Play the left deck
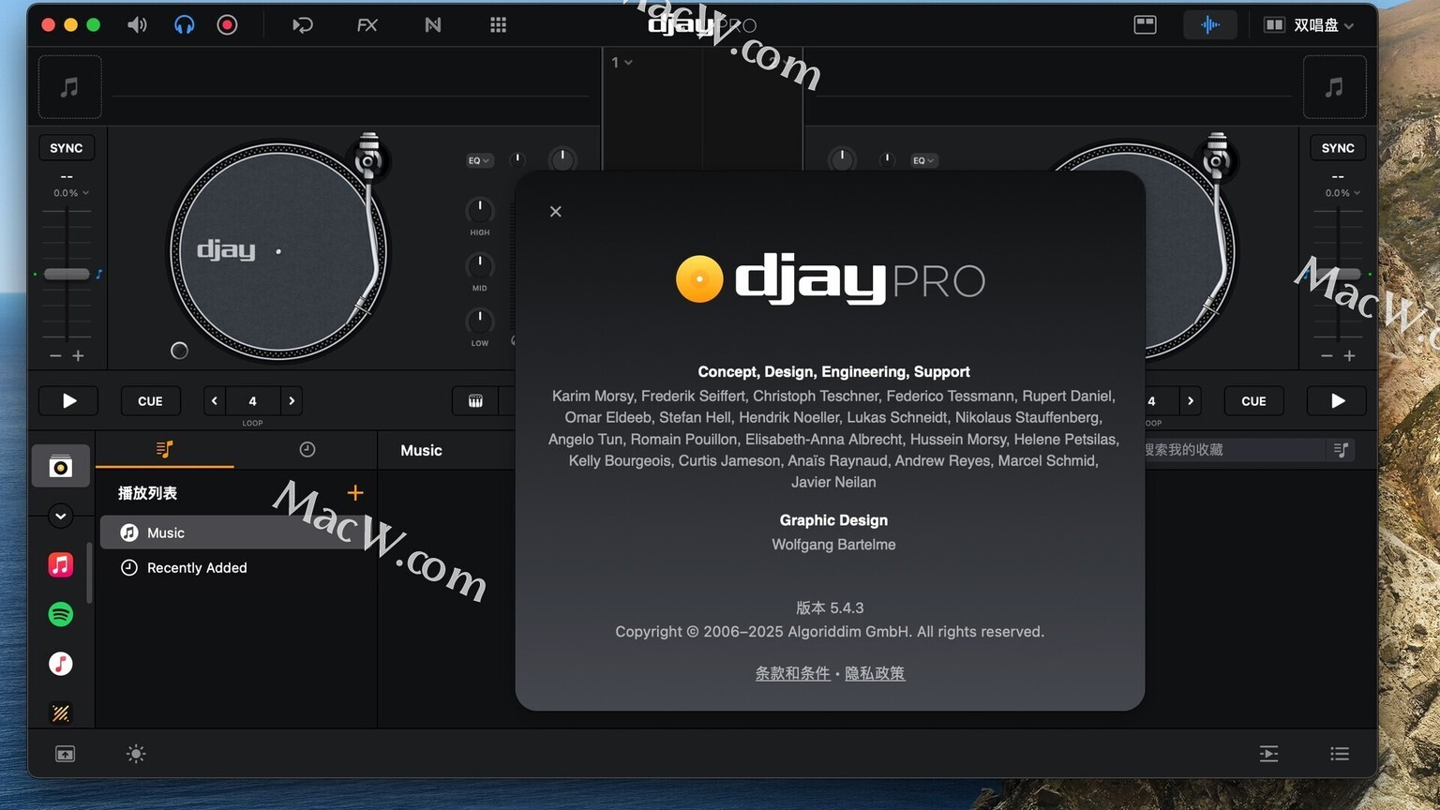 point(69,401)
